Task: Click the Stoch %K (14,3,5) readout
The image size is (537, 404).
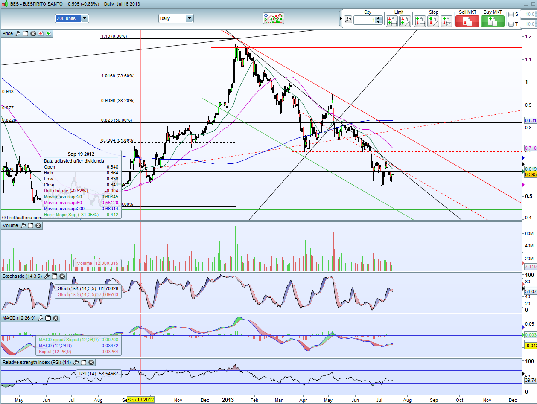Action: tap(88, 288)
